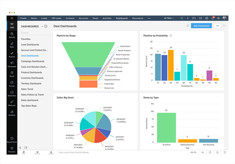This screenshot has height=164, width=235.
Task: Go to the Home tab
Action: (x=34, y=18)
